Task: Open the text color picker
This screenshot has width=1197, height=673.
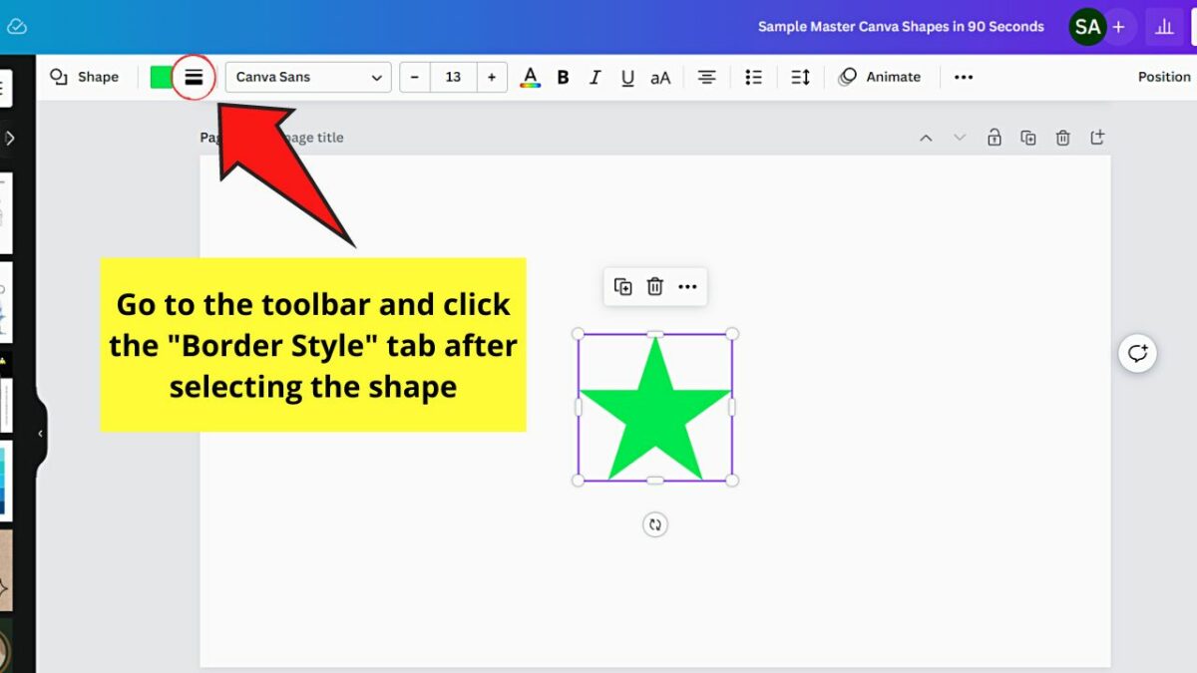Action: pos(530,77)
